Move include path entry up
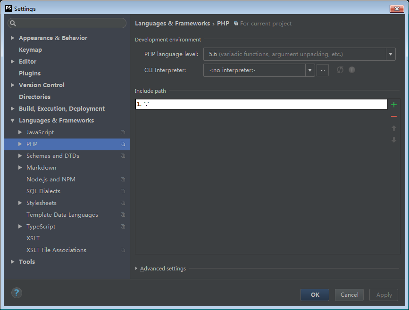Screen dimensions: 409x310 (394, 128)
